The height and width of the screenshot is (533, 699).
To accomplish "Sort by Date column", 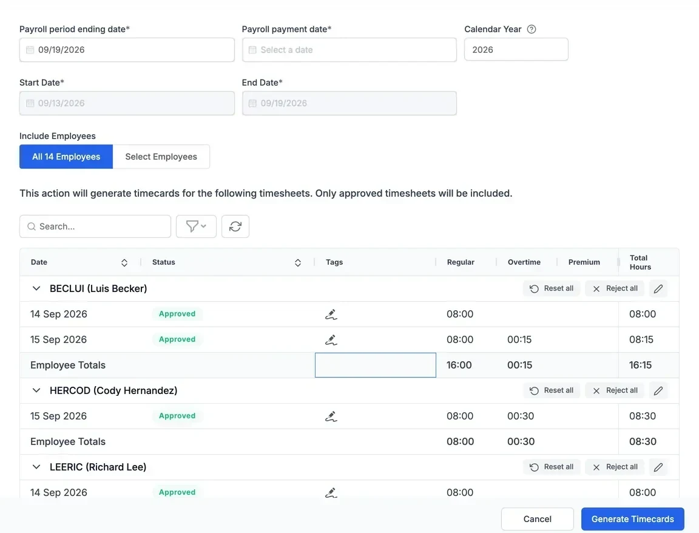I will (x=124, y=263).
